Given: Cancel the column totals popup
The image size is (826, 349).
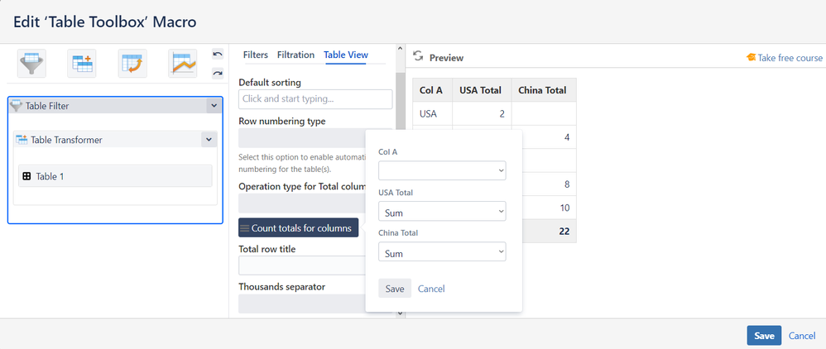Looking at the screenshot, I should pyautogui.click(x=431, y=289).
